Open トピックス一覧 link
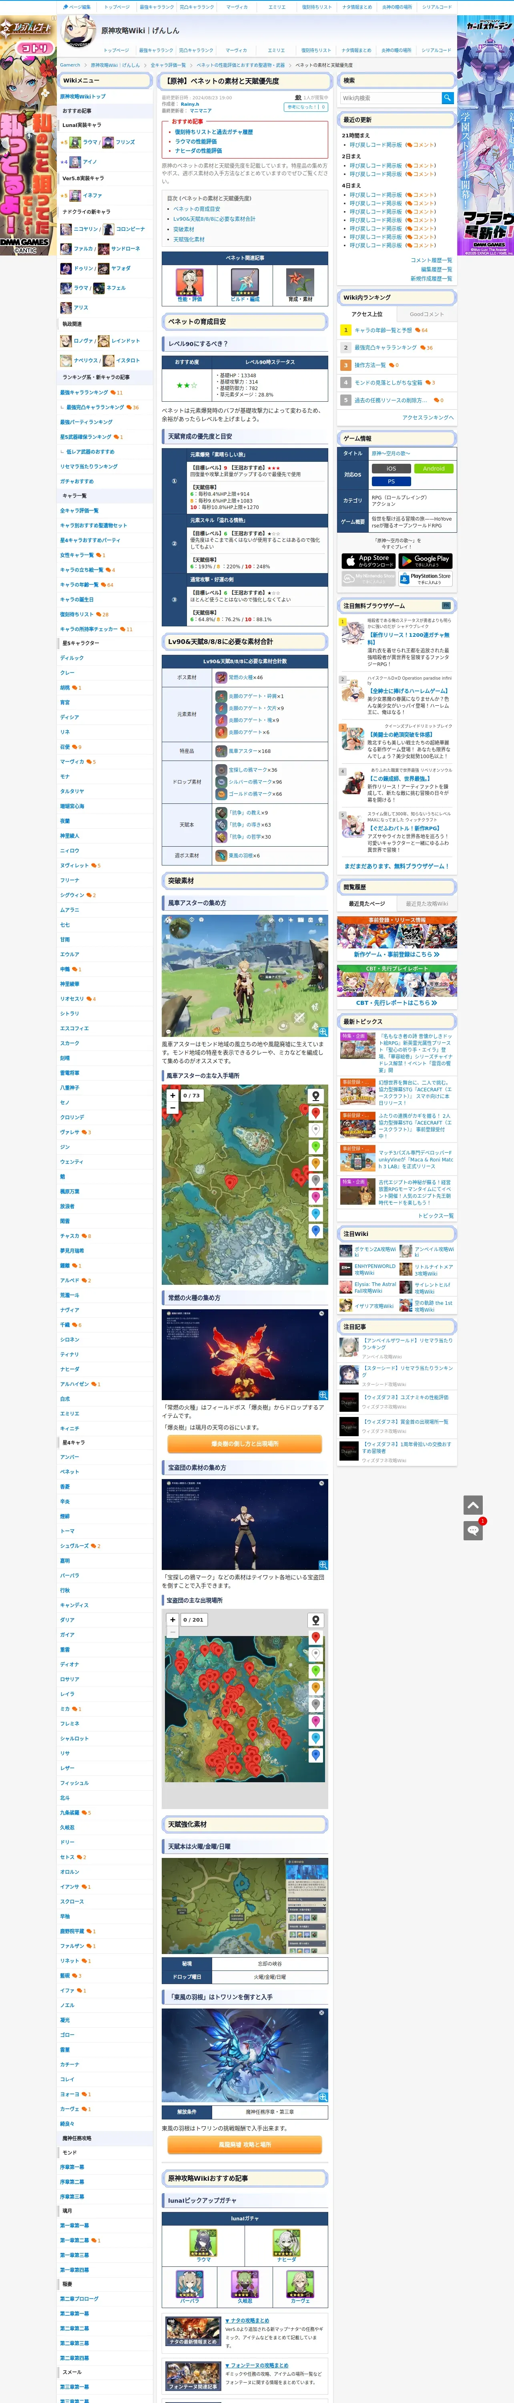This screenshot has height=2403, width=514. click(436, 1216)
